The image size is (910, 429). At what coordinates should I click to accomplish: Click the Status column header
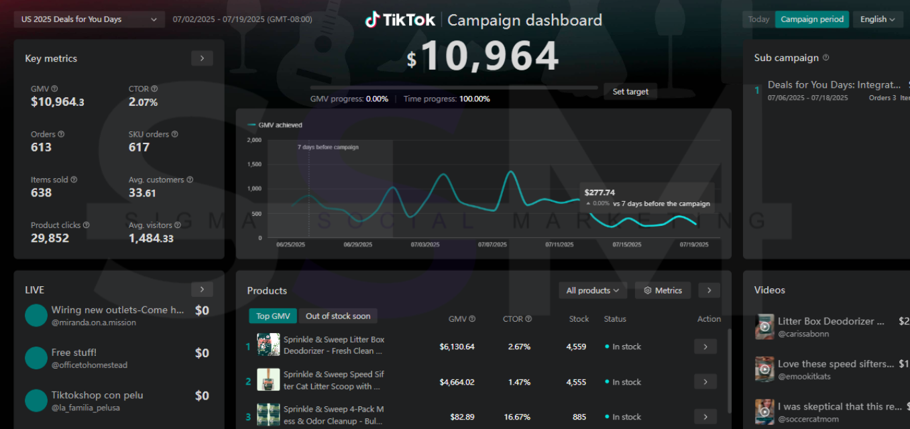coord(615,319)
